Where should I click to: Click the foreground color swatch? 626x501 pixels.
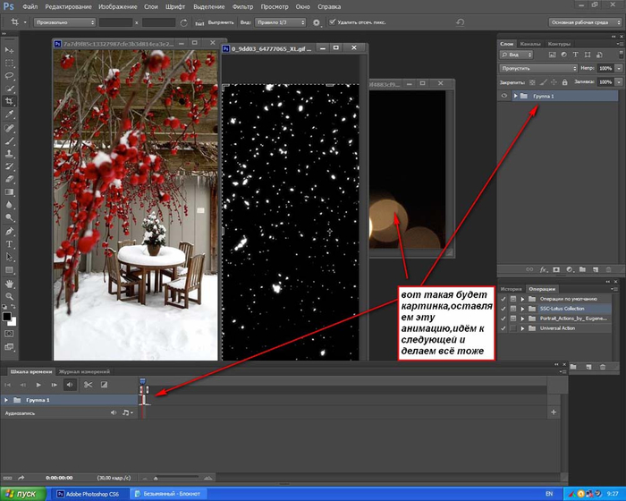pos(7,317)
